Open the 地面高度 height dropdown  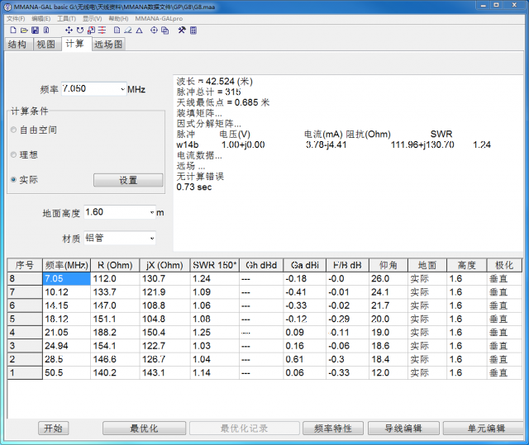[152, 212]
